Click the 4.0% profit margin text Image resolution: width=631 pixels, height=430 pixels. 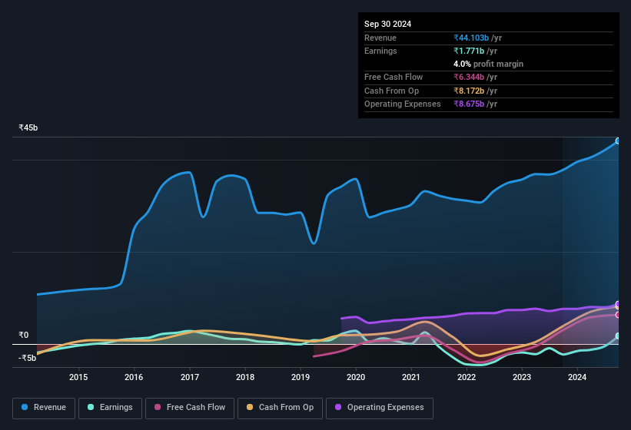coord(488,64)
